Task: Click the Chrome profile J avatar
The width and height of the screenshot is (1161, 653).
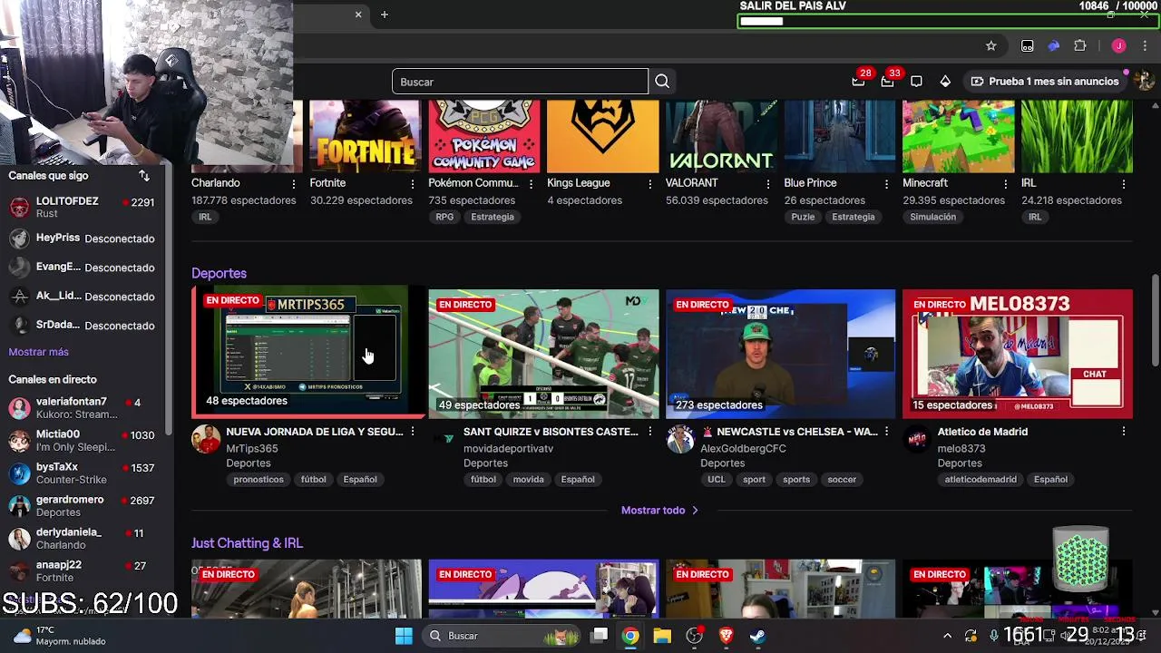Action: [1118, 46]
